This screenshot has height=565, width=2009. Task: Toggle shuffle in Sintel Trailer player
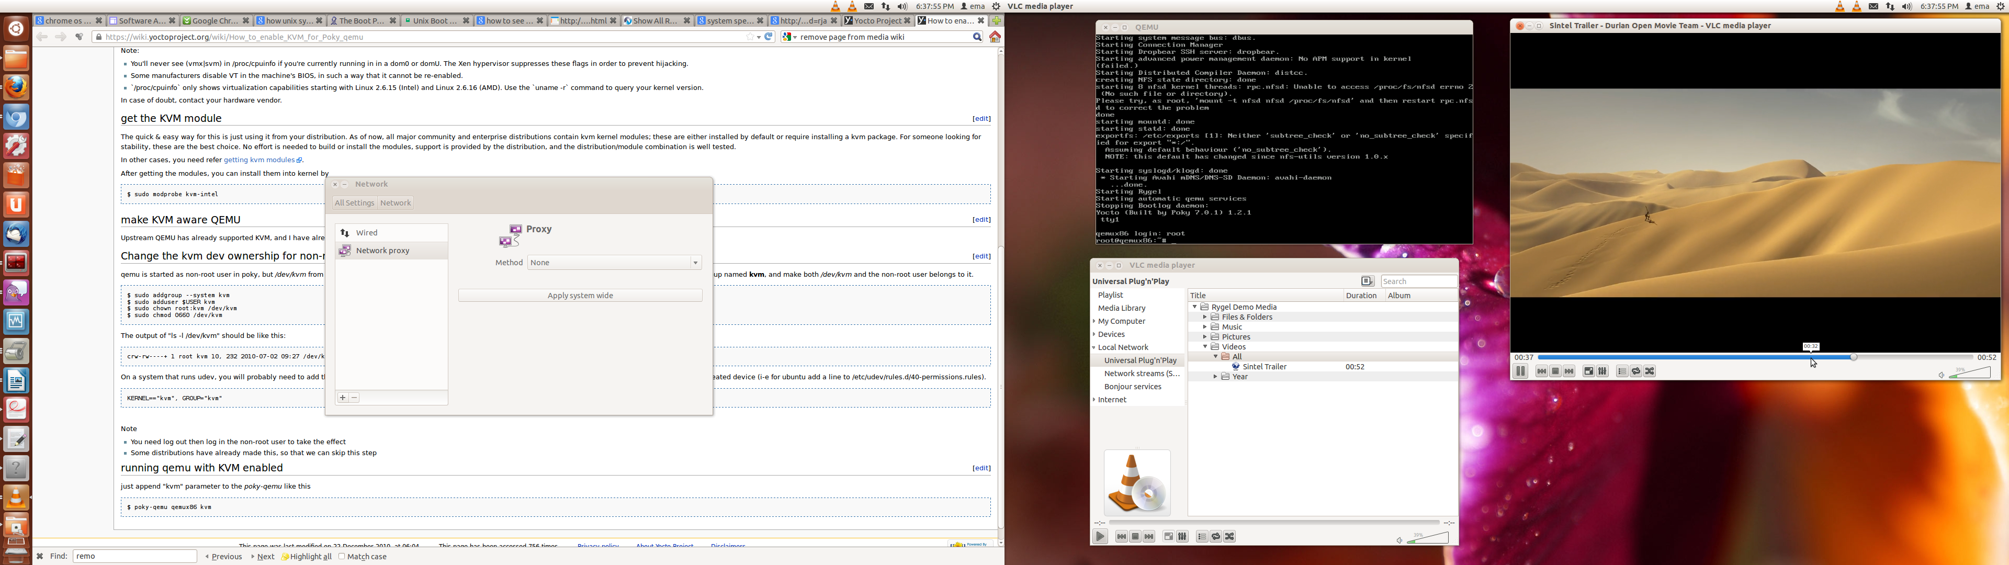(1650, 371)
